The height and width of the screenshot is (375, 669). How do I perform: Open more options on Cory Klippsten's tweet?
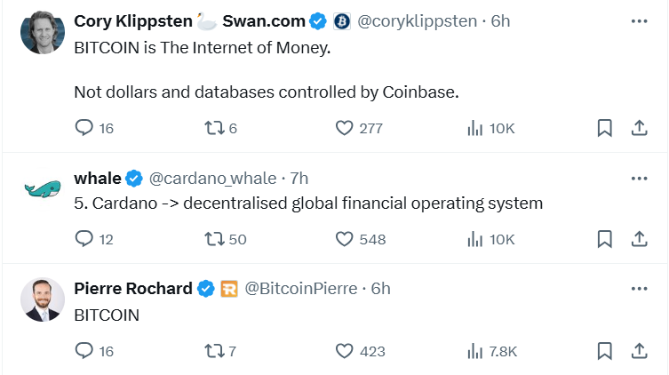pyautogui.click(x=638, y=20)
